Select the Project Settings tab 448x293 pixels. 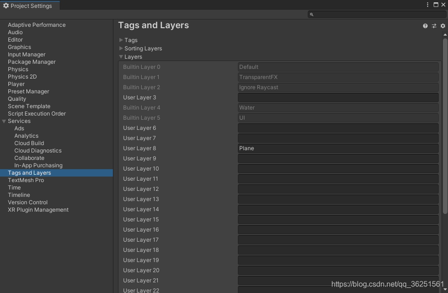[x=29, y=6]
